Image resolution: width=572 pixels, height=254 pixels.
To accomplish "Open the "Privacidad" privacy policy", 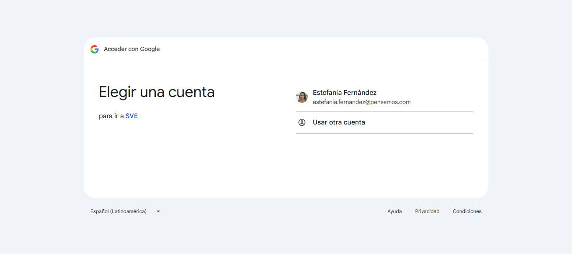I will (427, 211).
